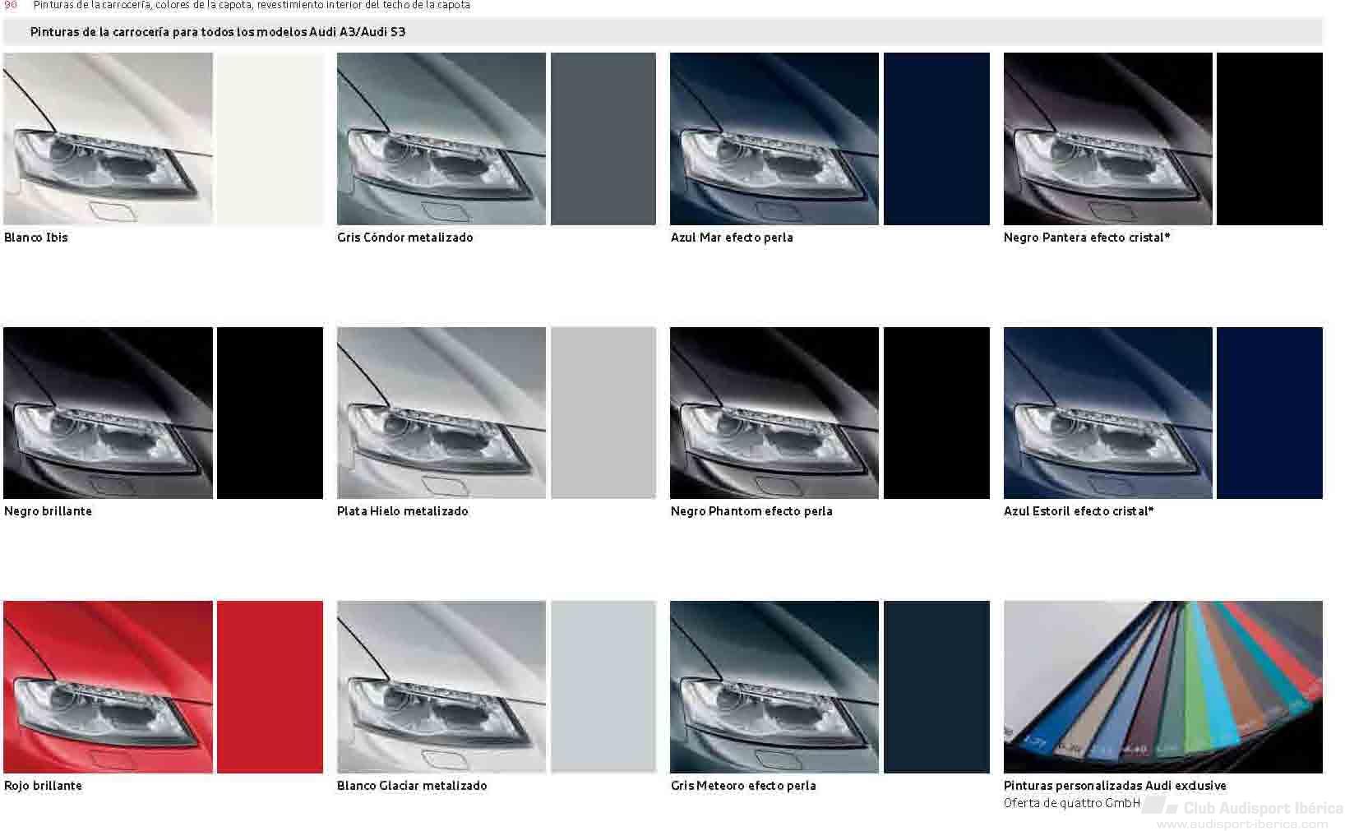This screenshot has width=1345, height=831.
Task: Open the Gris Meteoro efecto perla headlight photo
Action: (774, 687)
